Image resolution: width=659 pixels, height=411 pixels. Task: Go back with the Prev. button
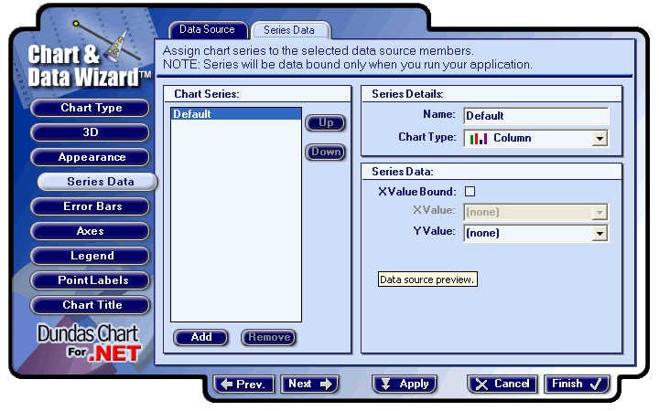244,385
